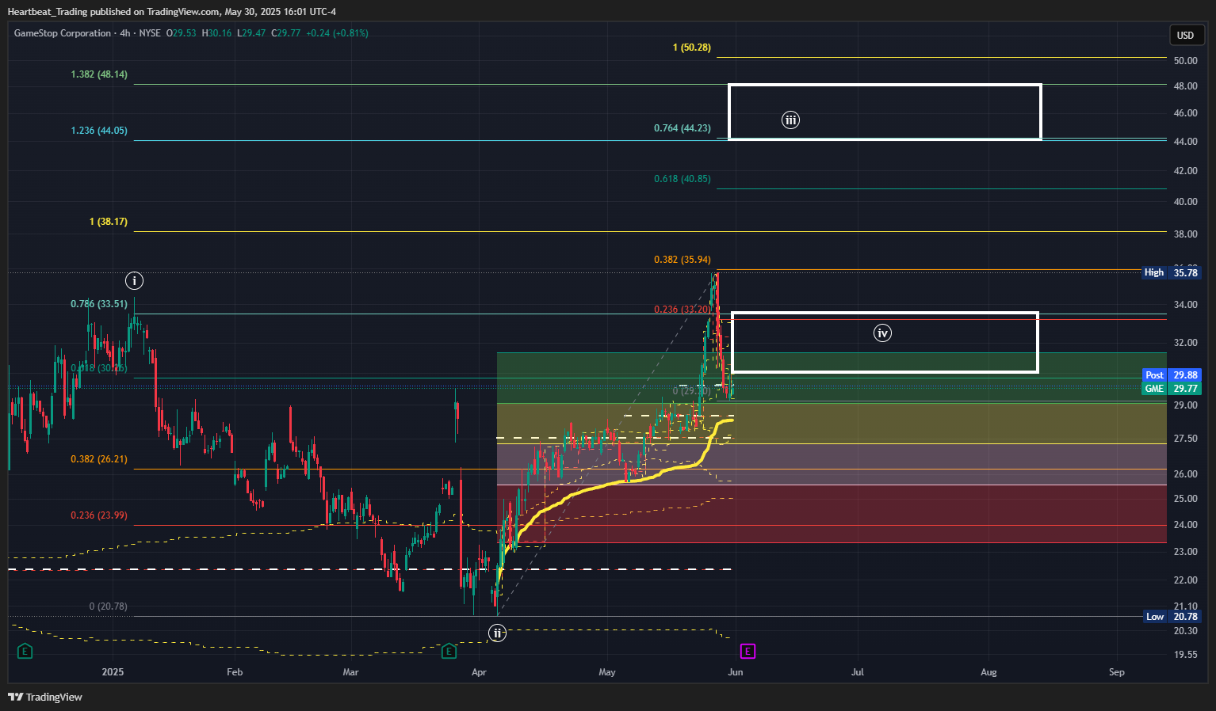Click the +0.24 (+0.81%) change value
The width and height of the screenshot is (1216, 711).
tap(337, 33)
